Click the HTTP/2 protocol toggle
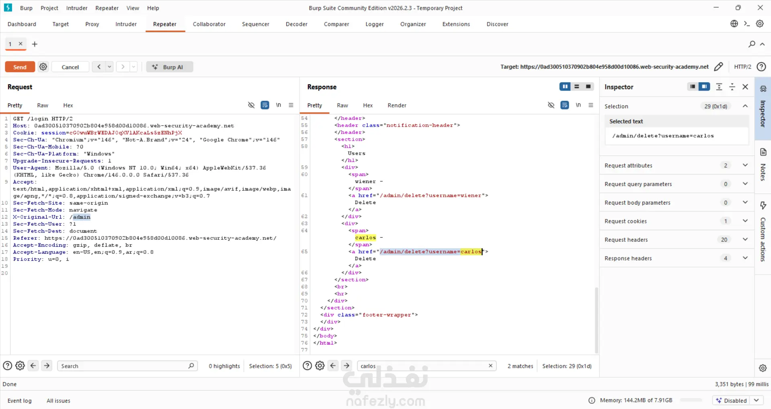 742,67
